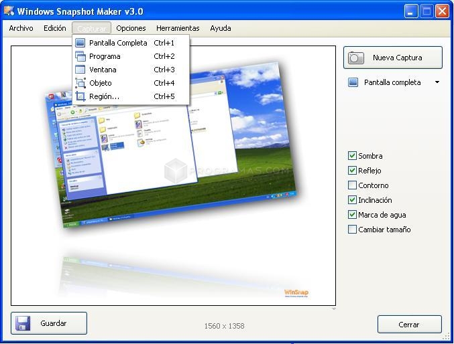
Task: Click the Cerrar button
Action: [x=410, y=325]
